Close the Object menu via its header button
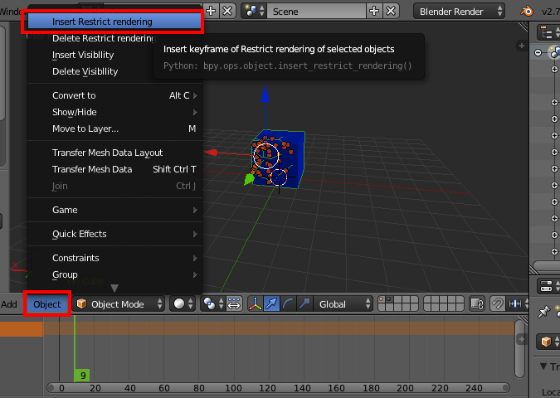This screenshot has width=560, height=398. 47,304
